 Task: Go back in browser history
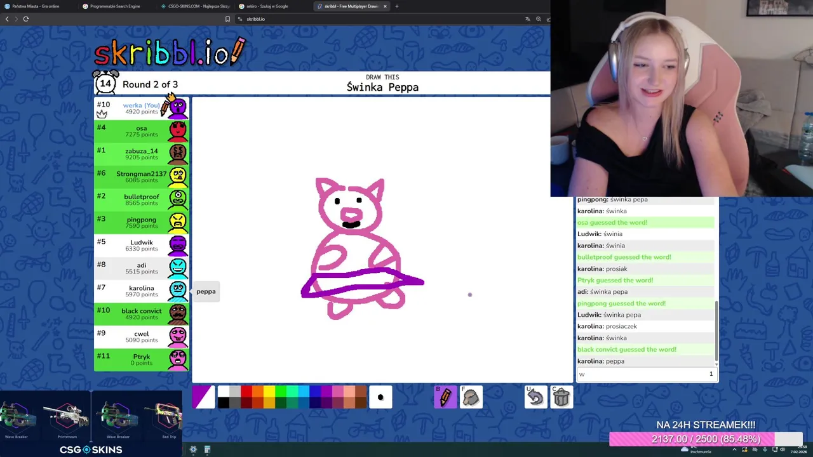[7, 19]
